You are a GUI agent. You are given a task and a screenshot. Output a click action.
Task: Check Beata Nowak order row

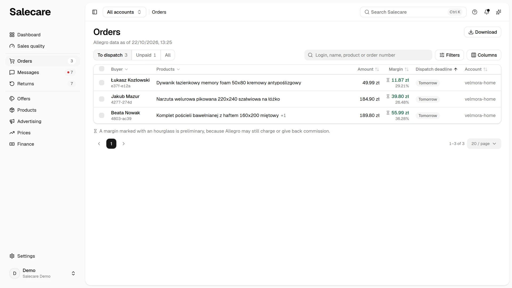(102, 115)
